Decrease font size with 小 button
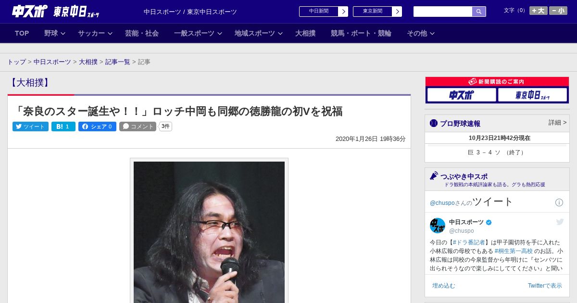The image size is (577, 303). click(558, 11)
